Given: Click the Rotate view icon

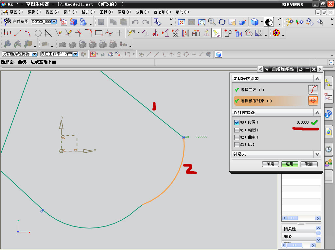Looking at the screenshot, I should click(222, 22).
